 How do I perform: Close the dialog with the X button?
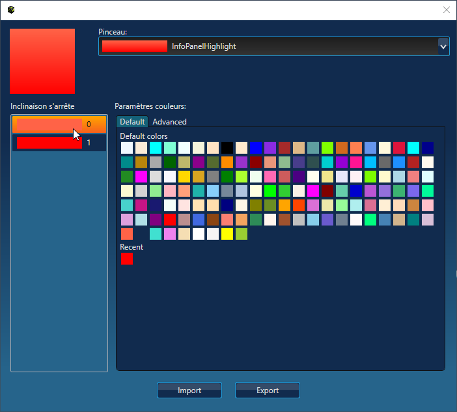click(x=446, y=10)
